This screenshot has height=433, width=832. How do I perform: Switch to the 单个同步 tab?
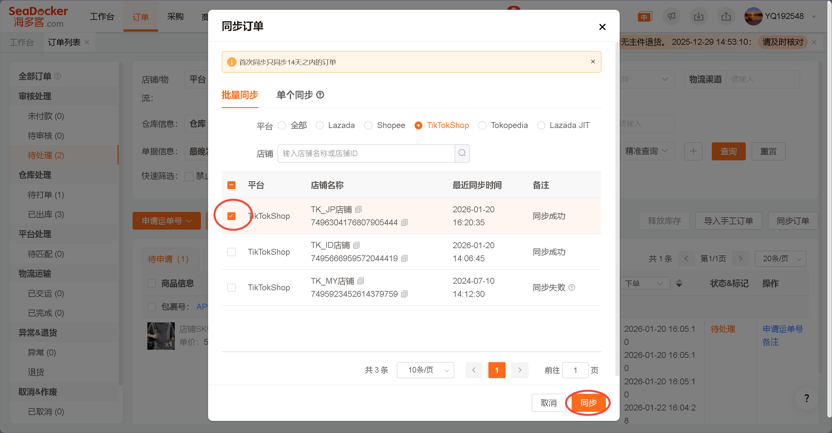point(295,95)
